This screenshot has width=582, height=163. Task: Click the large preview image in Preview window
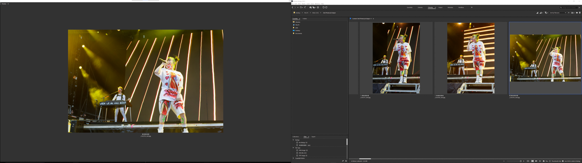[x=145, y=81]
